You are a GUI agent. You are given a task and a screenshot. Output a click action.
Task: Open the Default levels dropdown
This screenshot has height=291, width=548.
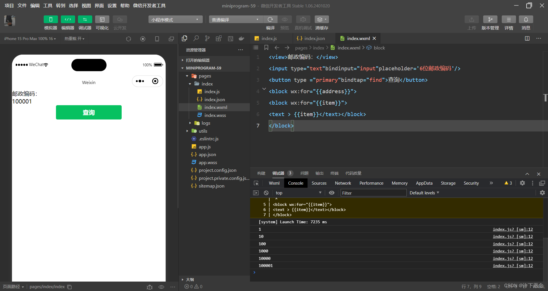(424, 193)
